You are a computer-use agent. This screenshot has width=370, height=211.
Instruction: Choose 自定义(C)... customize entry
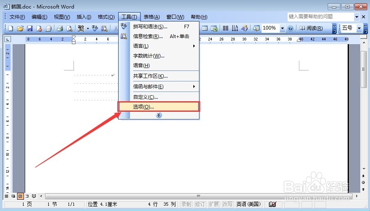pyautogui.click(x=159, y=97)
